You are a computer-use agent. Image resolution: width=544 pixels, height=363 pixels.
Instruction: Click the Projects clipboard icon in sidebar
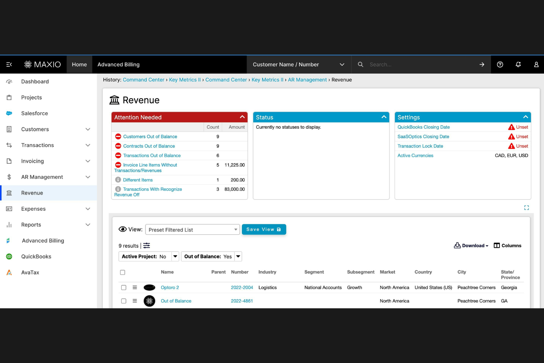pos(9,97)
